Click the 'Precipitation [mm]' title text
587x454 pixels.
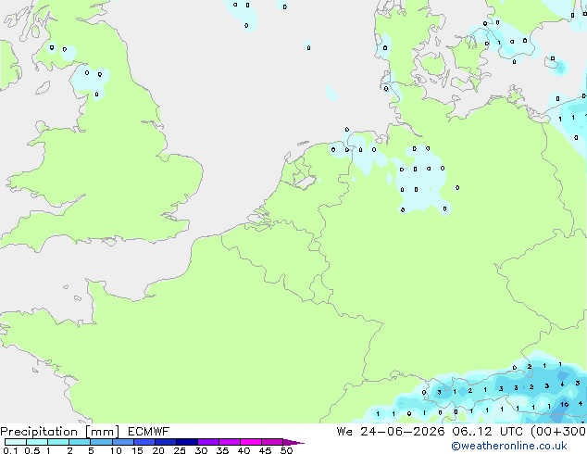point(60,432)
